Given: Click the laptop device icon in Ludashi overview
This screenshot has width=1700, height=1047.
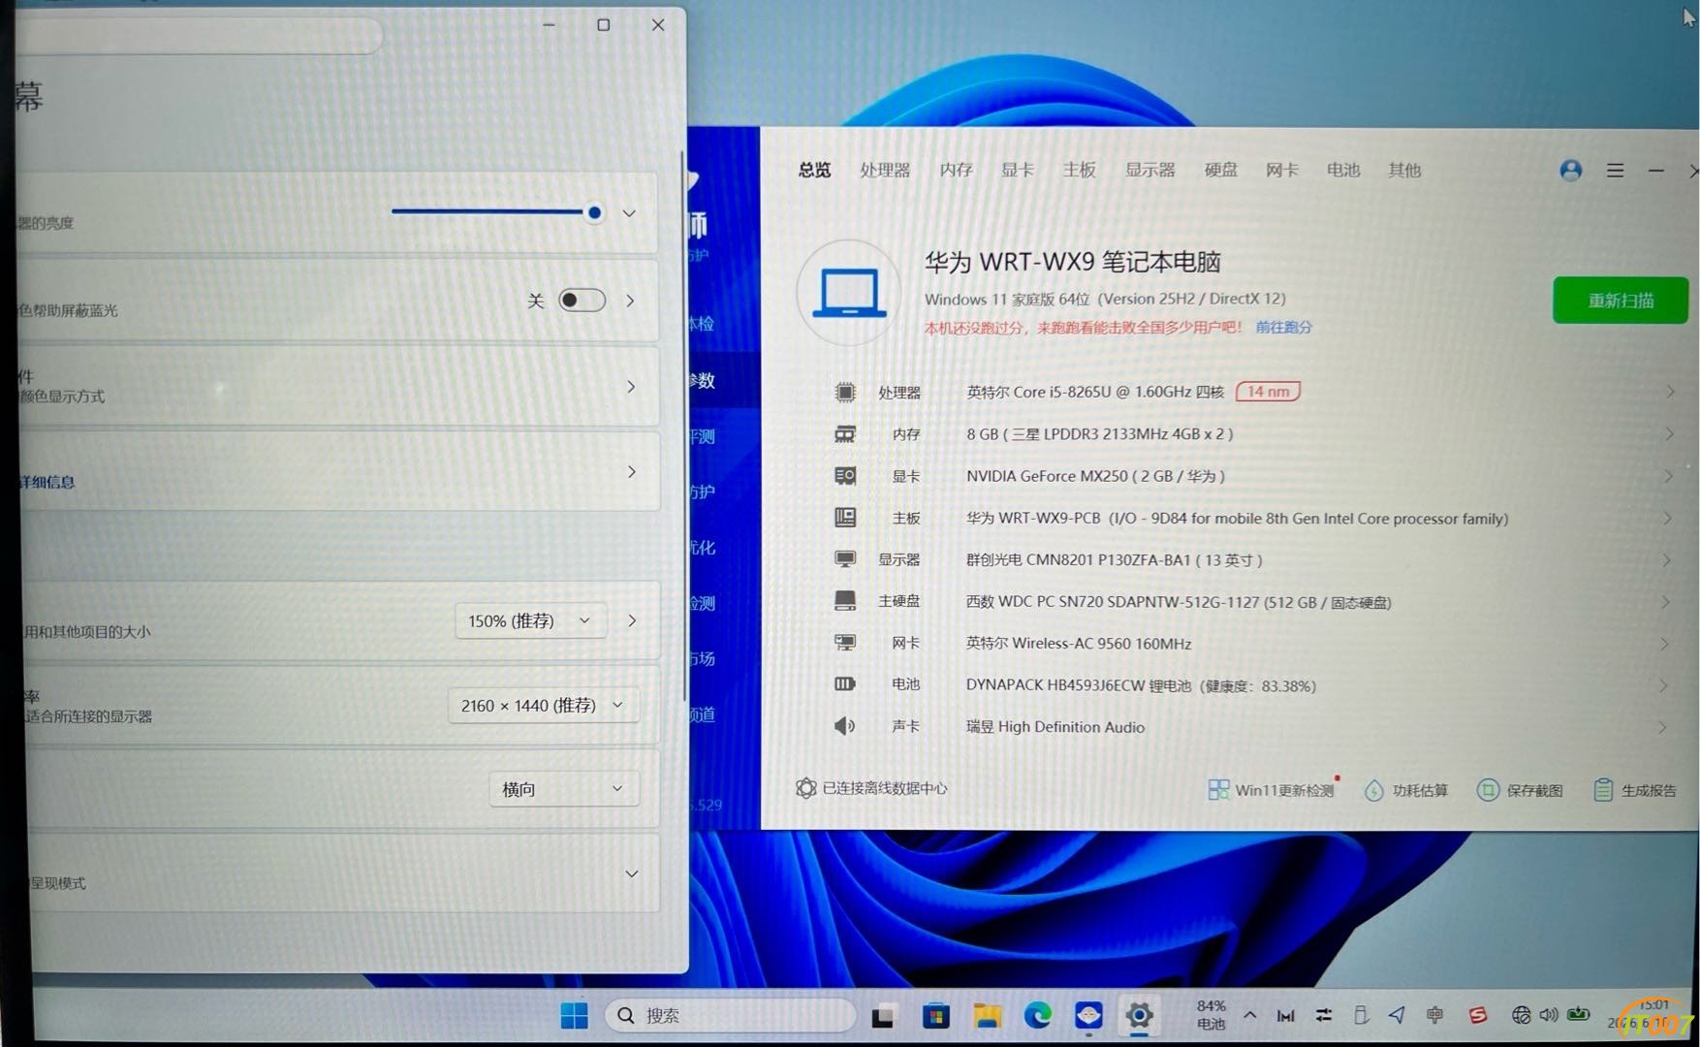Looking at the screenshot, I should [849, 292].
